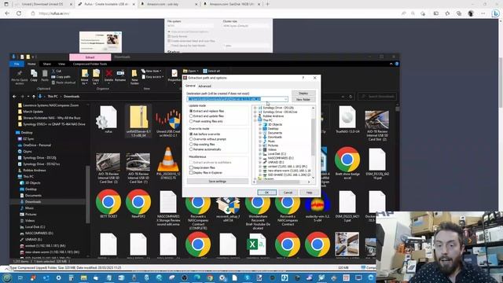
Task: Click Windows Start button on taskbar
Action: (x=7, y=277)
